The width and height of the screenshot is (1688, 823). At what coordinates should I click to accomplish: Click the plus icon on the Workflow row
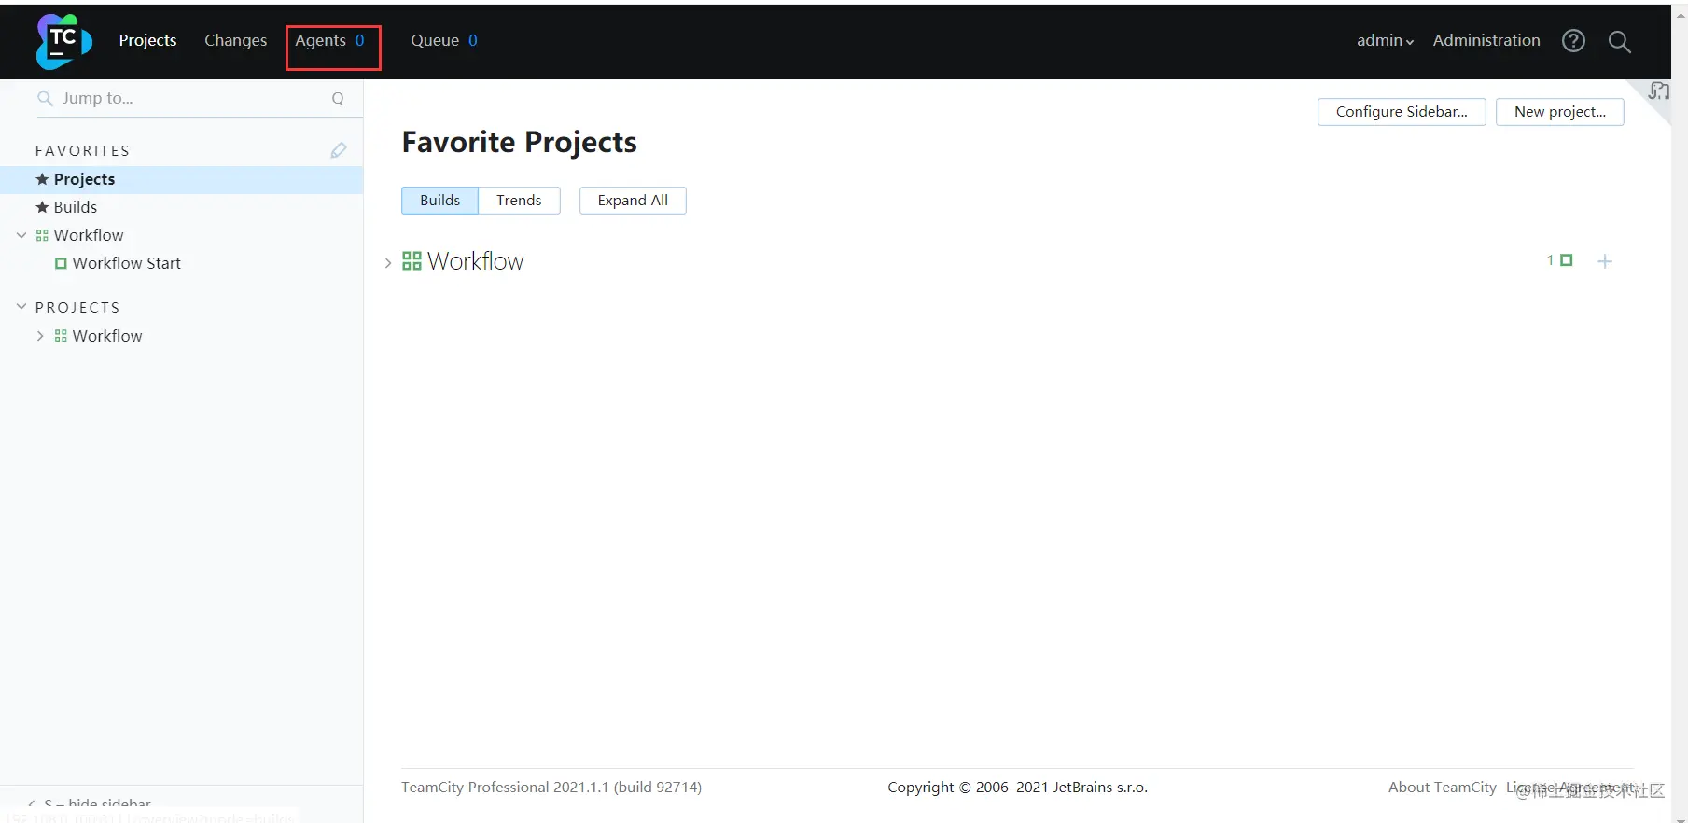(1605, 261)
